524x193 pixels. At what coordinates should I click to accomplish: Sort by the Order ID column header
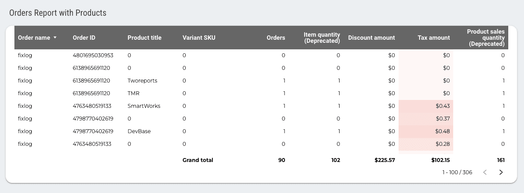[x=84, y=38]
